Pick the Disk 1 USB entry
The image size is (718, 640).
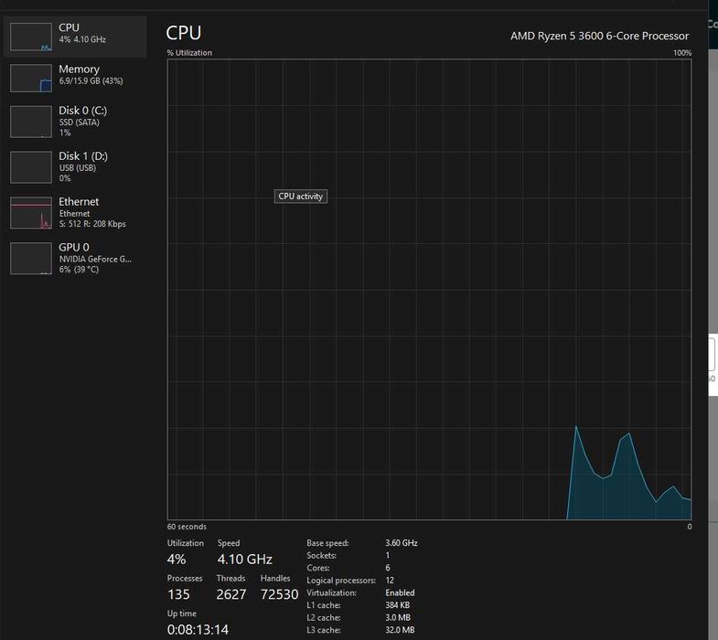coord(75,167)
